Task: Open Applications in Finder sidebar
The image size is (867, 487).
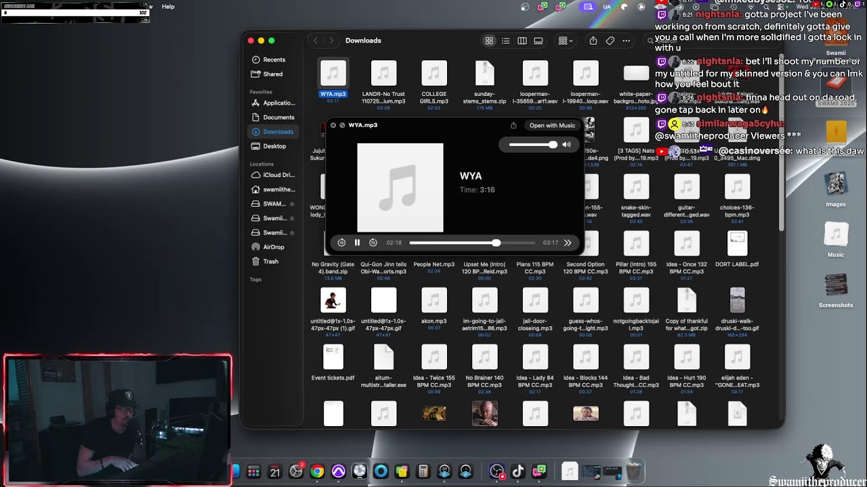Action: (274, 103)
